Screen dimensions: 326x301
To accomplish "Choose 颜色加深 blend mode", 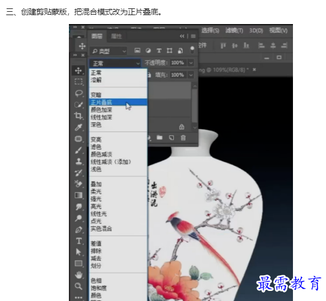I will click(118, 110).
